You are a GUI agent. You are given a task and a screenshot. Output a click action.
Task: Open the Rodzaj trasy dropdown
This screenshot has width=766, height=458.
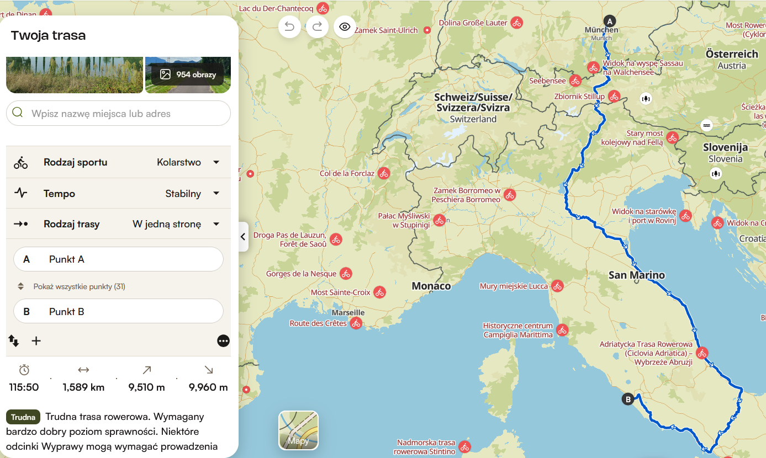pos(118,224)
